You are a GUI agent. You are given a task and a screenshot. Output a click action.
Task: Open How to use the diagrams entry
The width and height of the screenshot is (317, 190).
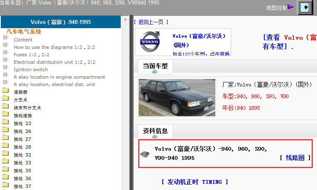[54, 47]
